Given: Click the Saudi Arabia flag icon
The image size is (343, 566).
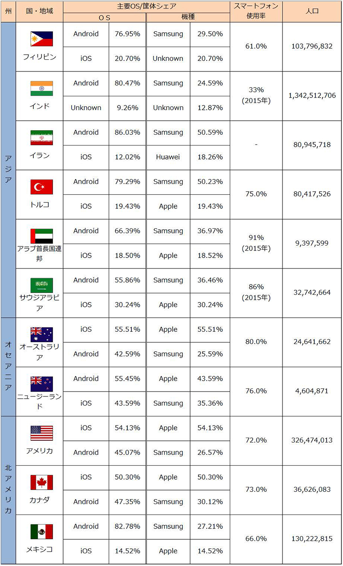Looking at the screenshot, I should click(x=42, y=285).
